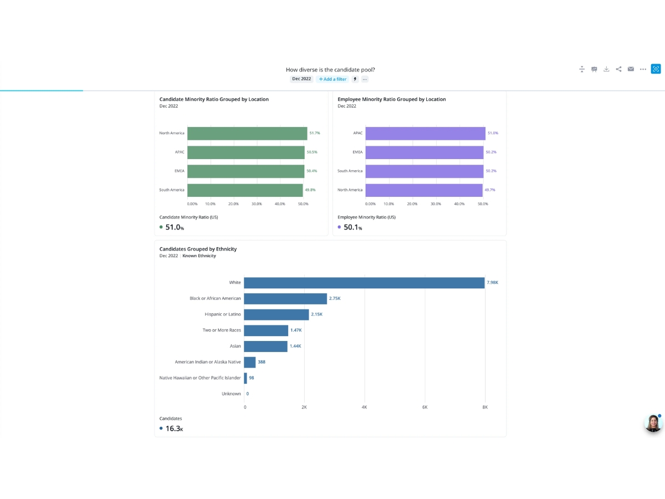Click the 388 value label
This screenshot has height=499, width=665.
click(262, 362)
